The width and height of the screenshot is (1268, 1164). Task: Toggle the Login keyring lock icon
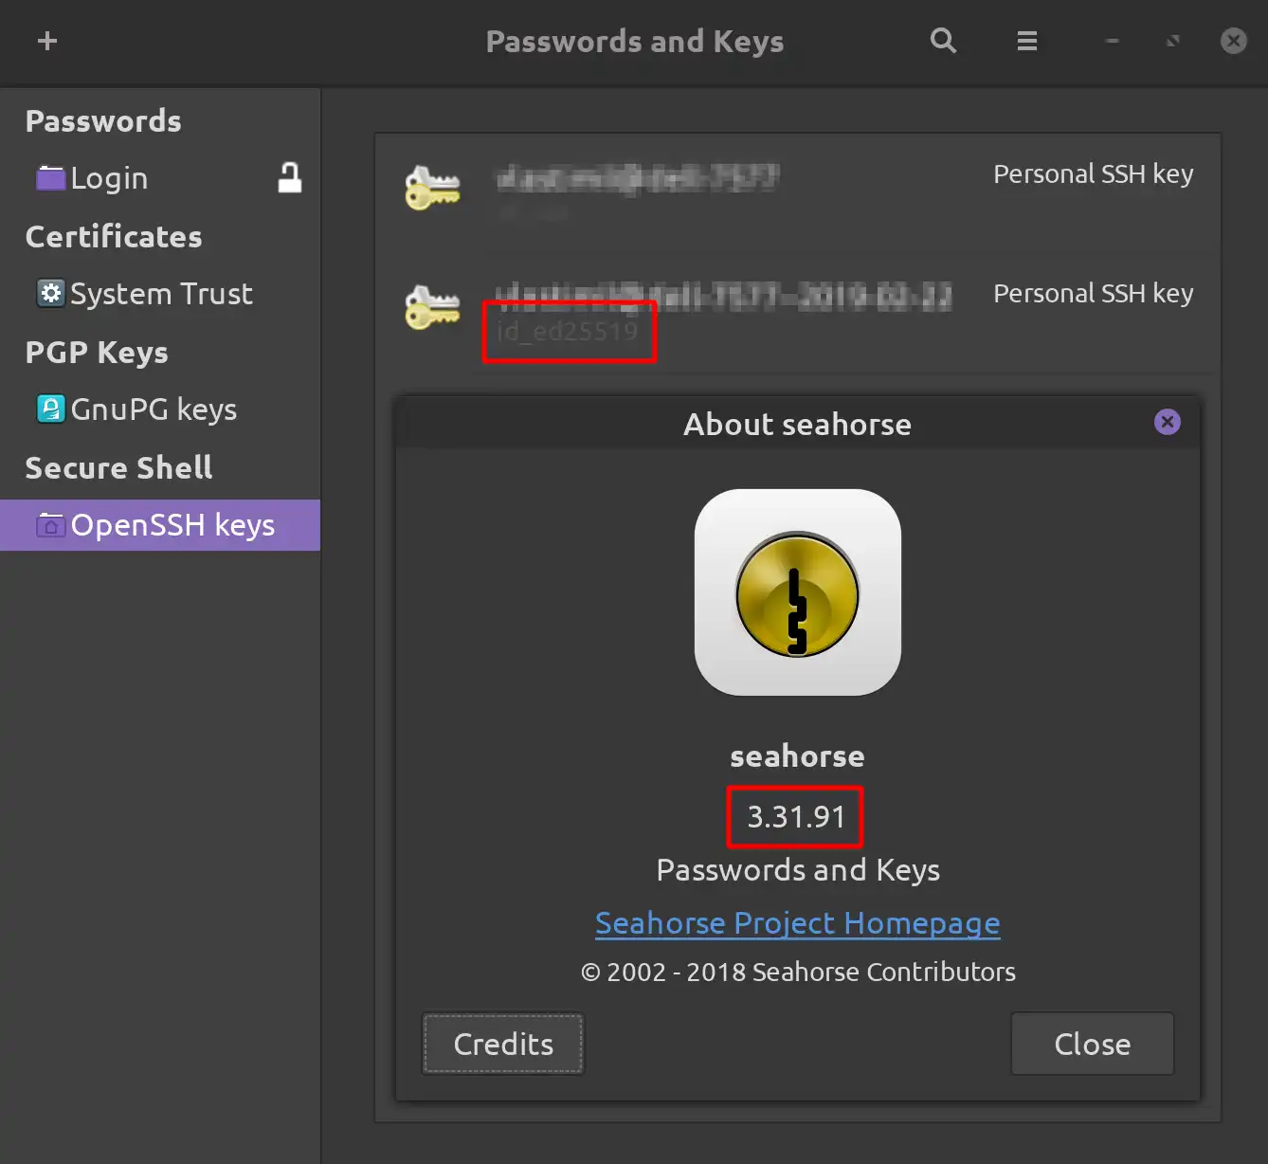[289, 177]
